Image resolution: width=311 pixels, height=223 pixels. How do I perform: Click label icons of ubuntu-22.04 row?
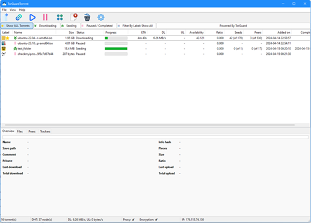(x=5, y=38)
